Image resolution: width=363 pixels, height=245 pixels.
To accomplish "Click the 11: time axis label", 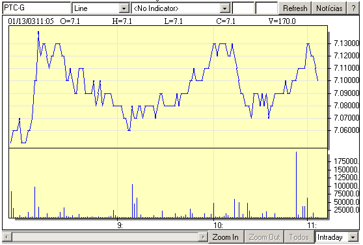I will point(312,225).
